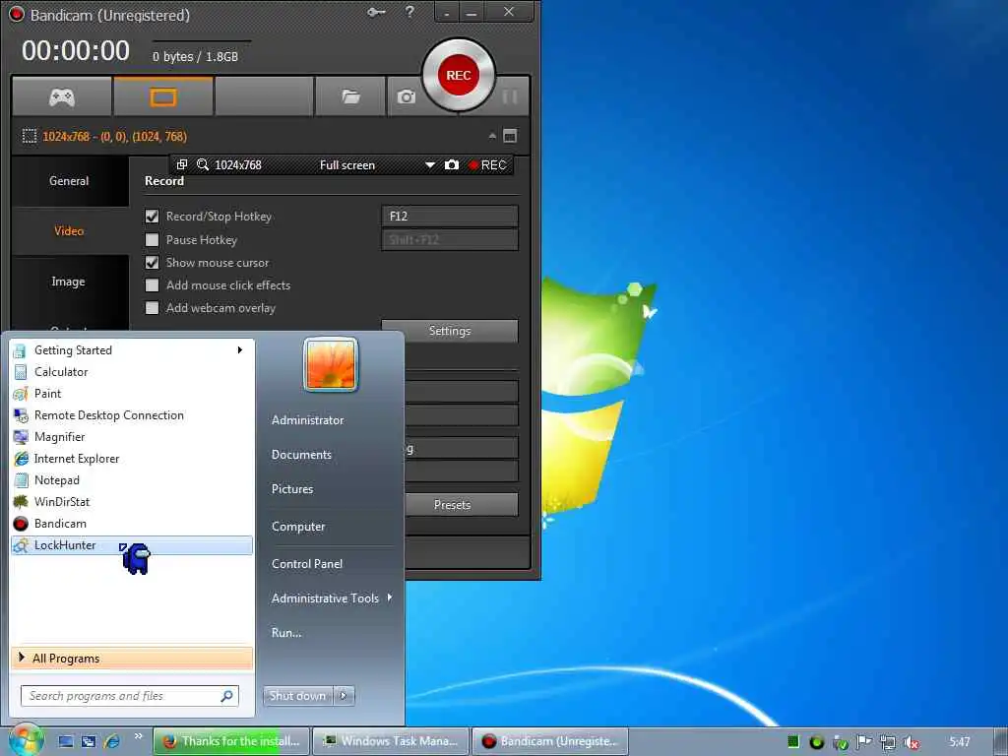Viewport: 1008px width, 756px height.
Task: Open the Administrator folder link
Action: click(x=308, y=420)
